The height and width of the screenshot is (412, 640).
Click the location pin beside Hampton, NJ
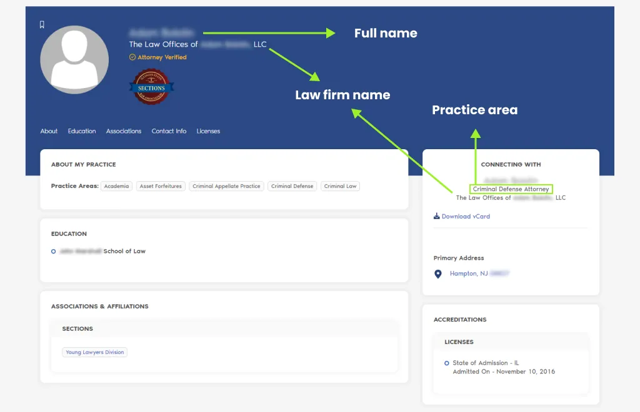[x=437, y=273]
